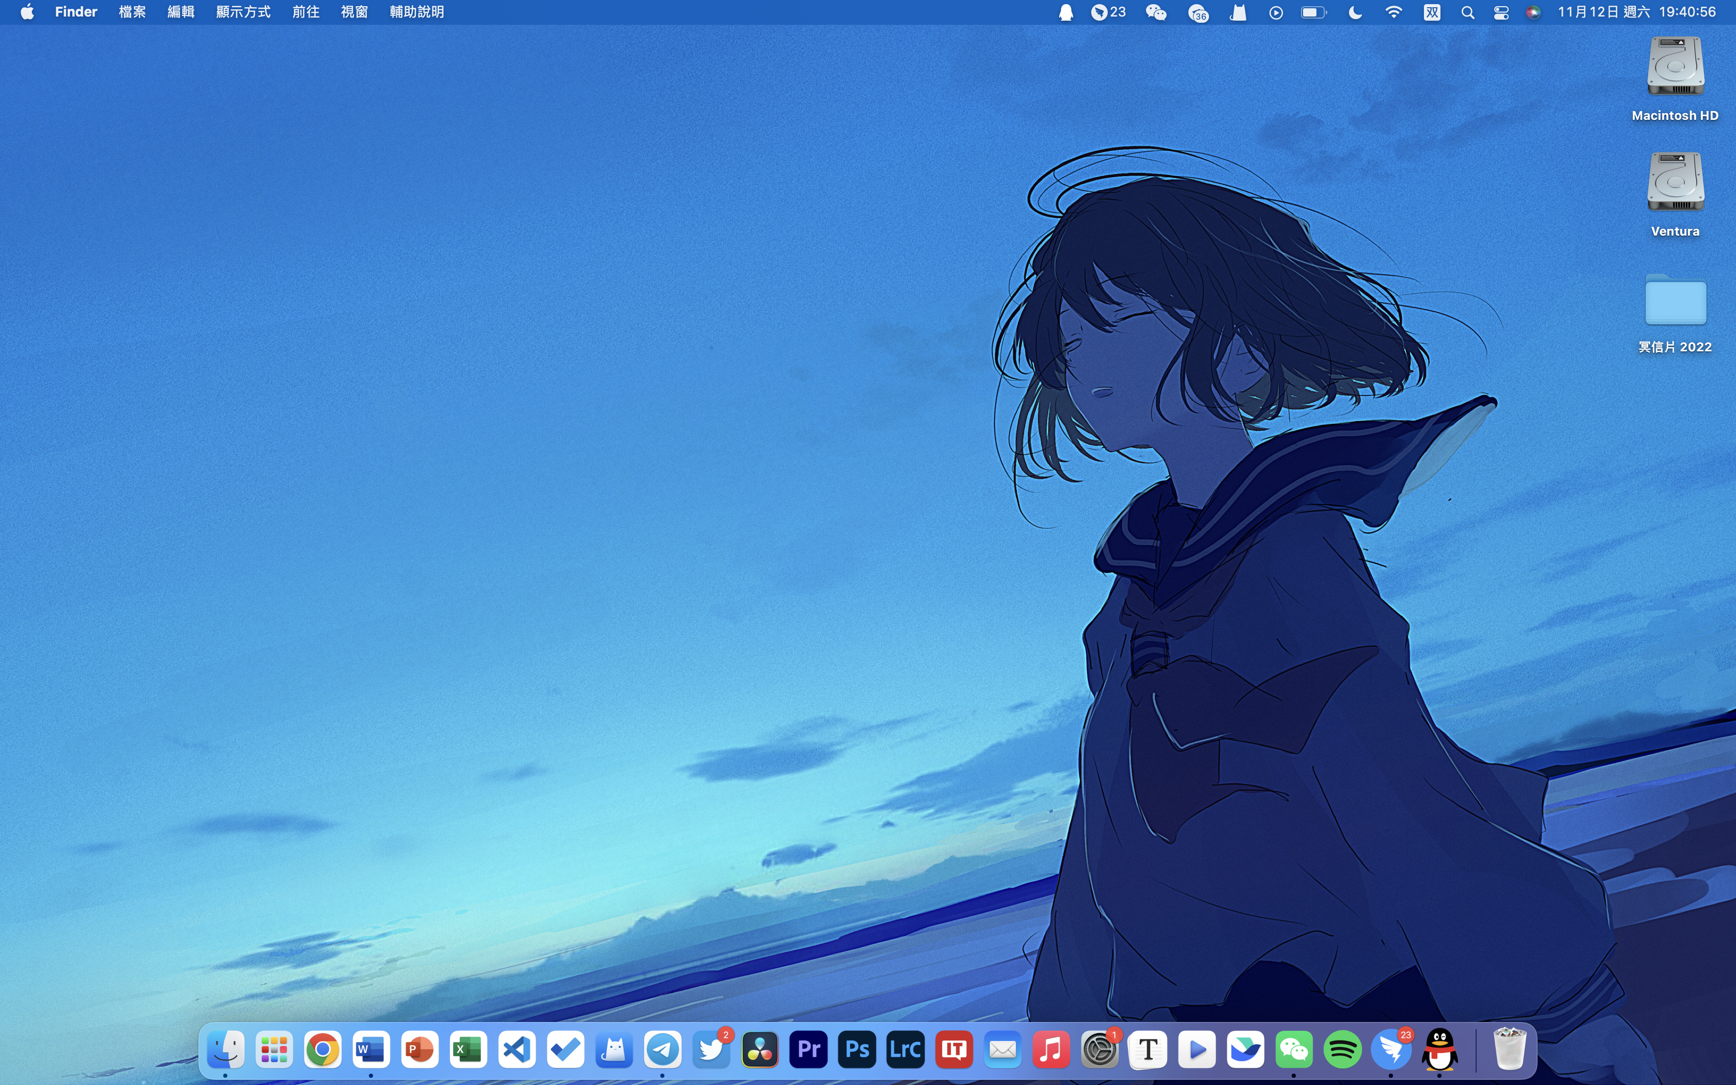Viewport: 1736px width, 1085px height.
Task: Open DingTalk with 23 badge in dock
Action: (x=1391, y=1050)
